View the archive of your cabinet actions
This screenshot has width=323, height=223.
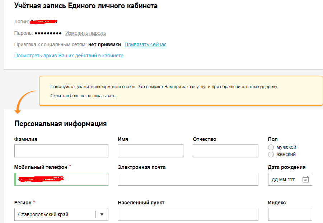tap(69, 56)
